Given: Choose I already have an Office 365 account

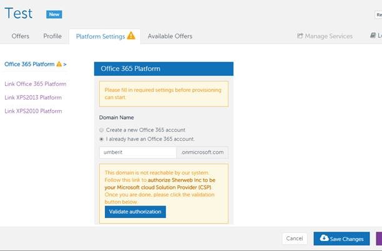Looking at the screenshot, I should pos(101,140).
